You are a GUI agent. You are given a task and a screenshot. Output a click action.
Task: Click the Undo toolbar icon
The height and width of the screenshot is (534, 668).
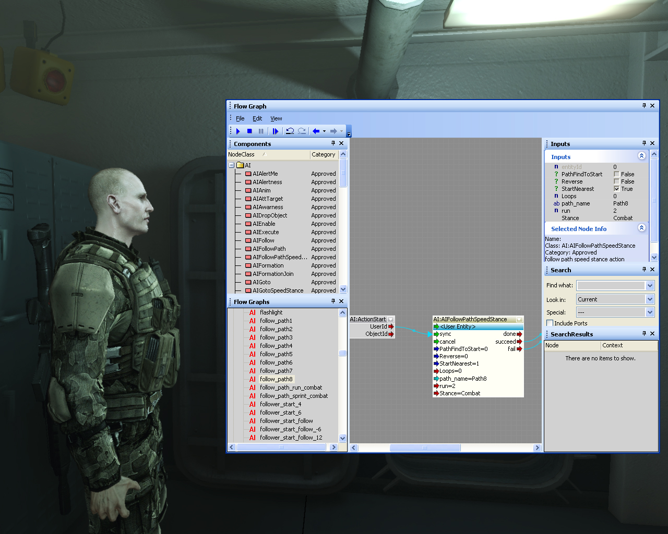pos(290,131)
